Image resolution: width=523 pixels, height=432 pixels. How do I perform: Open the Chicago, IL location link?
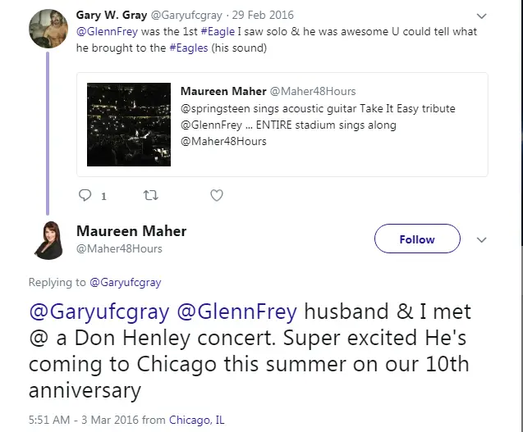(197, 420)
